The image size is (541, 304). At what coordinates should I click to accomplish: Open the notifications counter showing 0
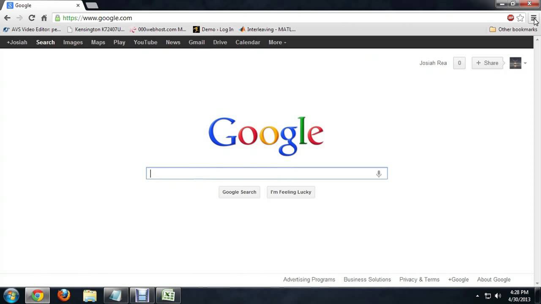coord(459,63)
